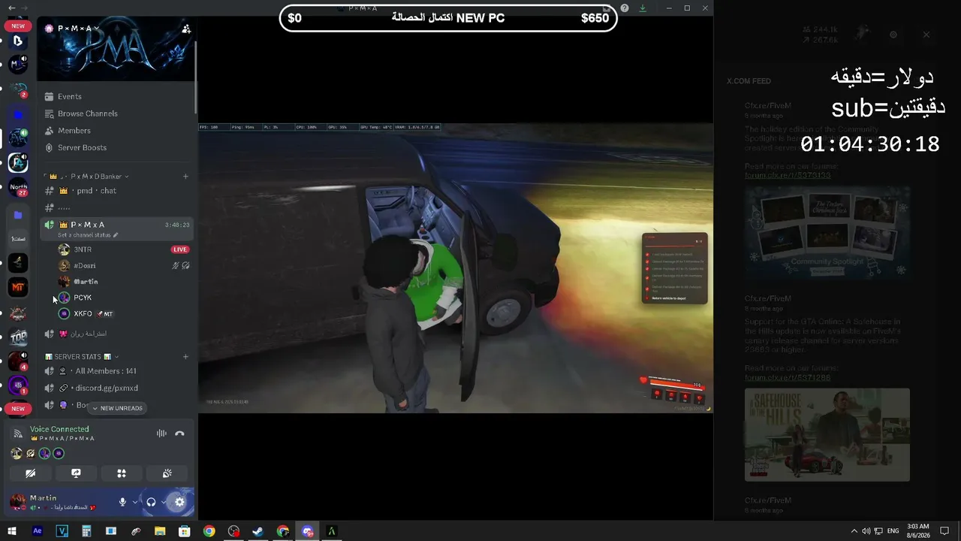Toggle noise suppression in voice panel
961x541 pixels.
[161, 434]
